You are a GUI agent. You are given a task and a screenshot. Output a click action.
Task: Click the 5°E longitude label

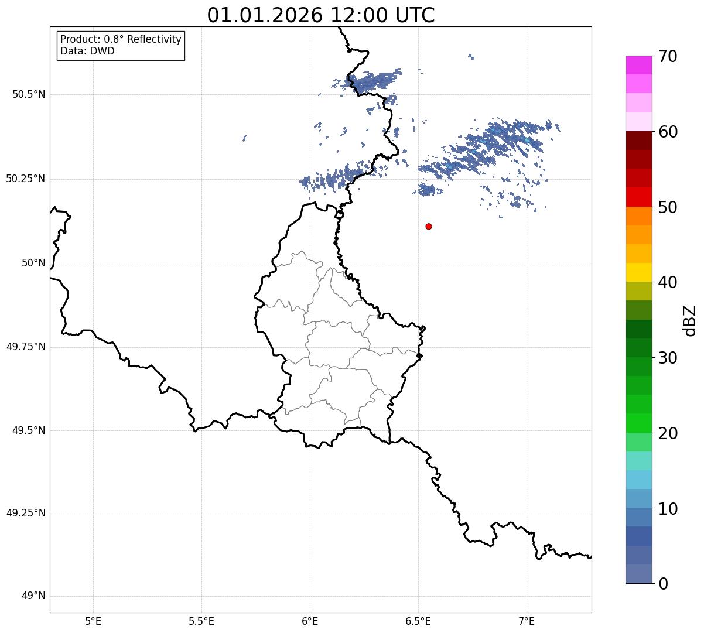click(x=93, y=621)
